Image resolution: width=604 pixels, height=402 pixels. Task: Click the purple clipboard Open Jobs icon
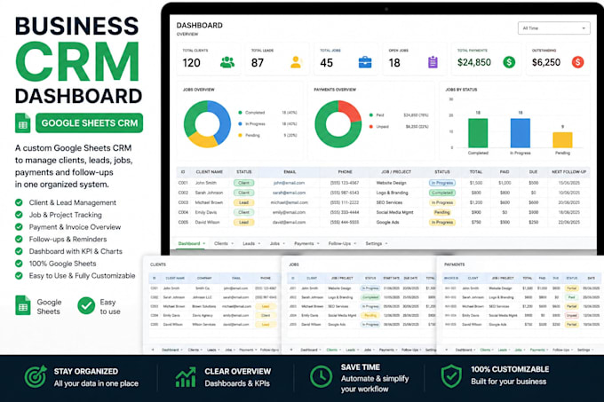433,62
